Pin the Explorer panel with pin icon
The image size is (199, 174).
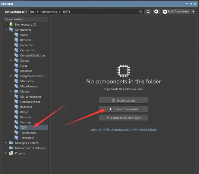click(x=191, y=4)
